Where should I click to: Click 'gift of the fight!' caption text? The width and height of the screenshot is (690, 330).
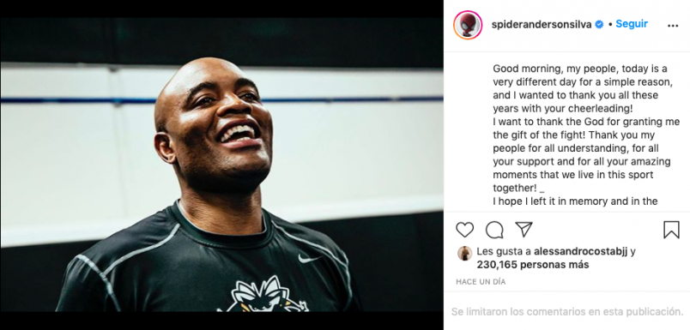pyautogui.click(x=540, y=135)
